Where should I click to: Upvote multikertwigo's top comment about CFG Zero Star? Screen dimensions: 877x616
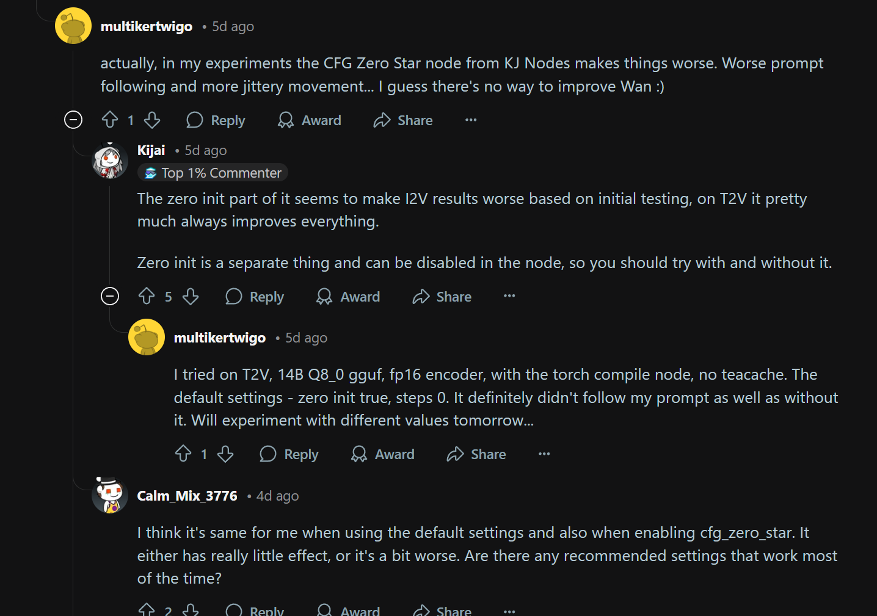[110, 120]
